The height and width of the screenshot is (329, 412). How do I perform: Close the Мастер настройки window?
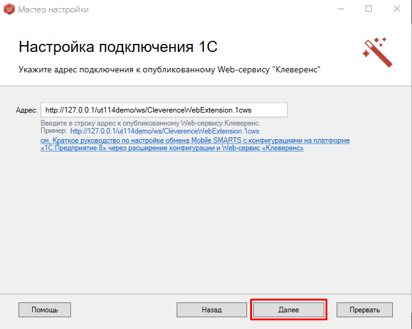(x=397, y=9)
